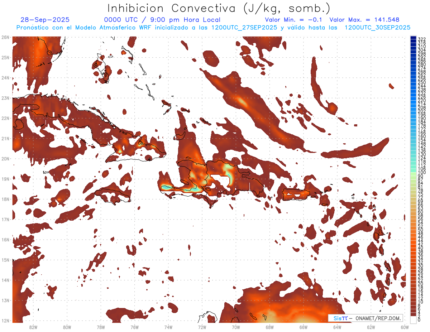The height and width of the screenshot is (332, 430).
Task: Click the 23N latitude label
Action: pos(5,98)
